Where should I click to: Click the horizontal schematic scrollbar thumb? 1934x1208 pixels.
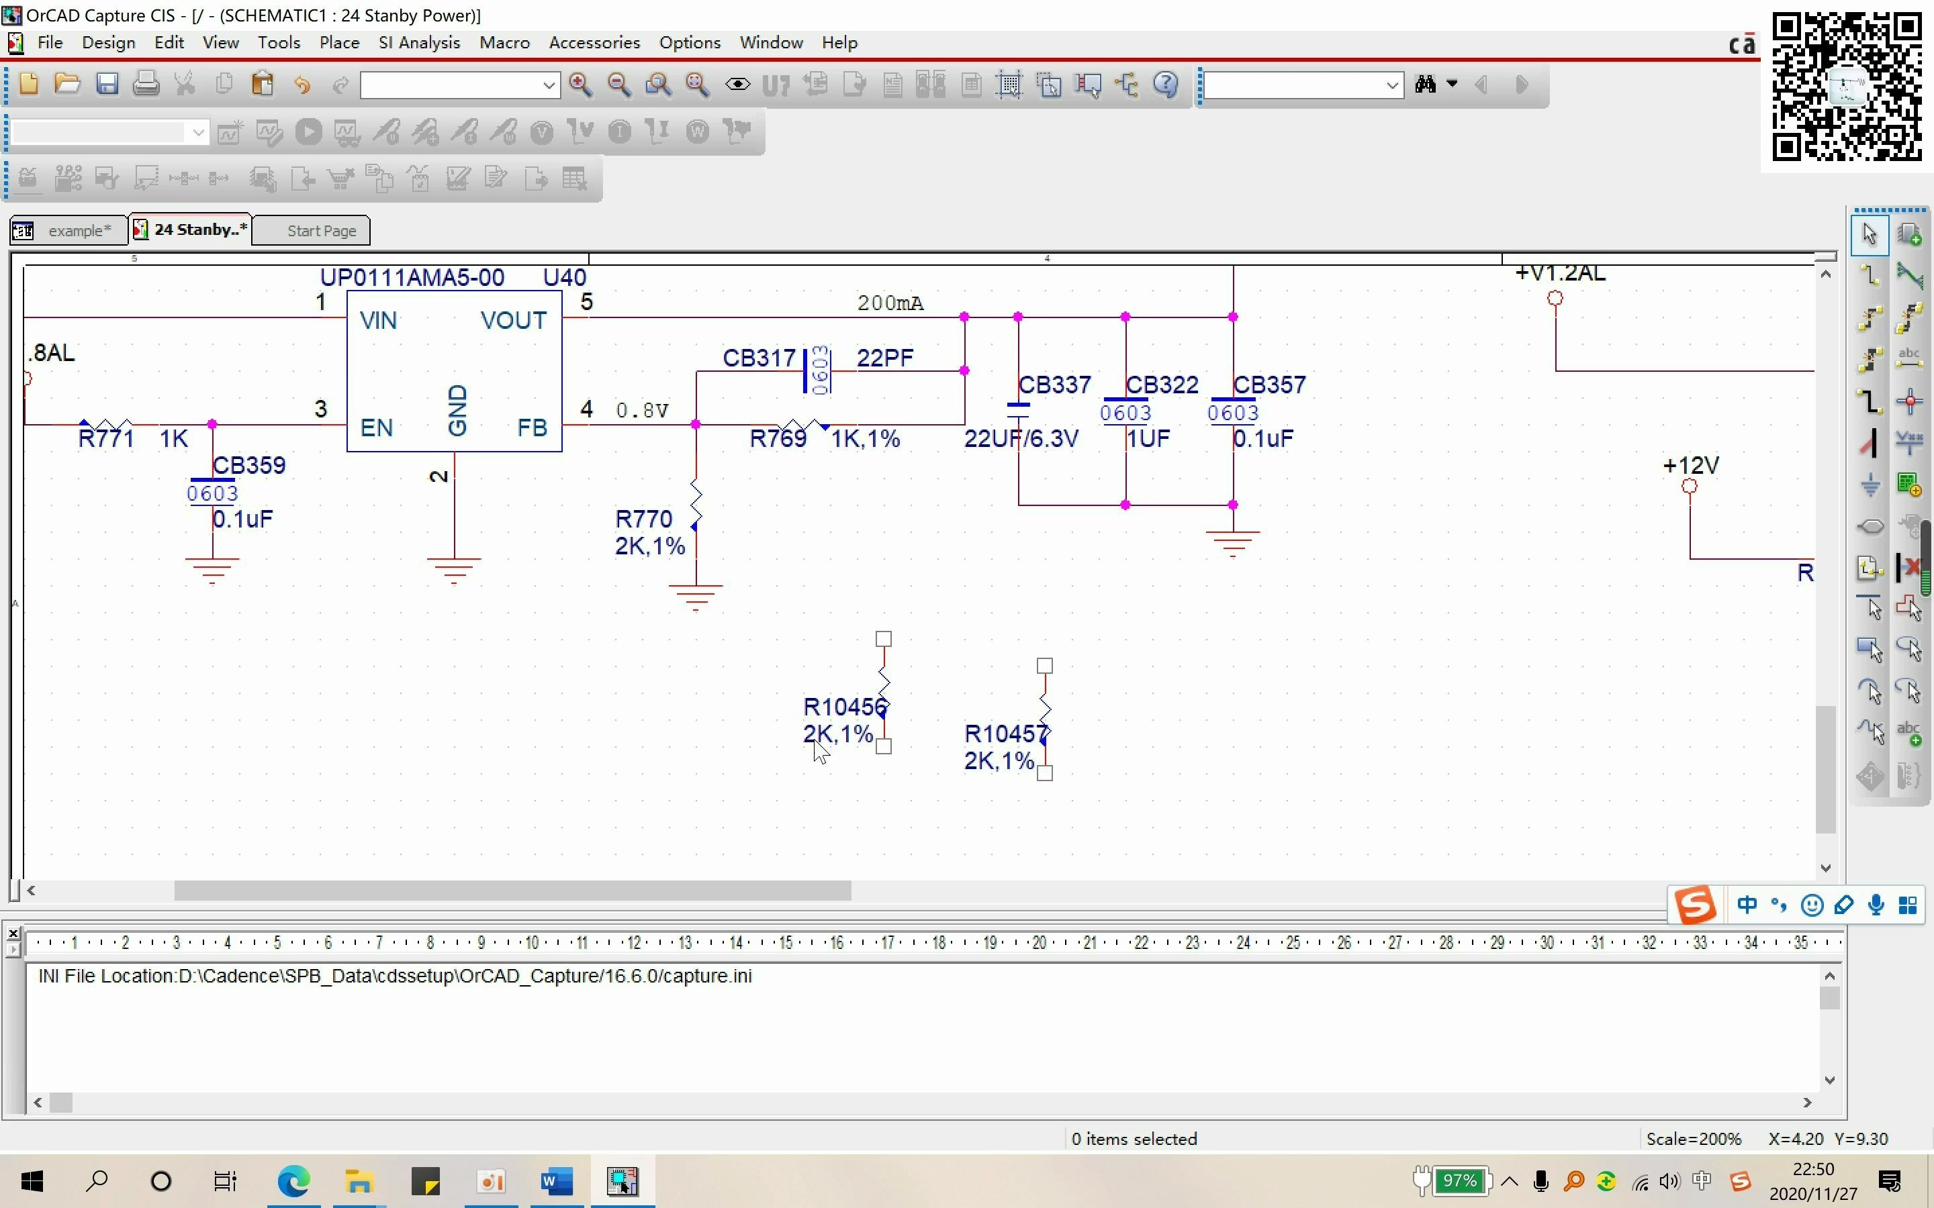click(x=512, y=890)
